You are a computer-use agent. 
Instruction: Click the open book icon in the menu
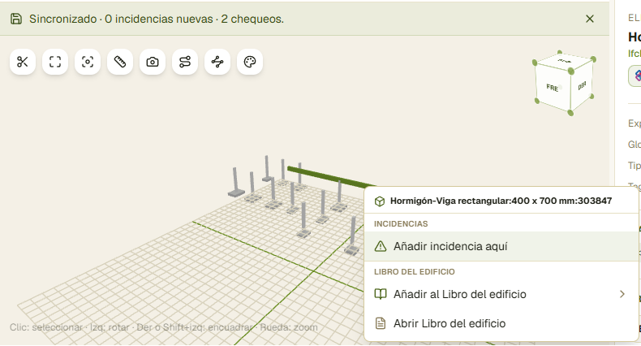pos(381,294)
